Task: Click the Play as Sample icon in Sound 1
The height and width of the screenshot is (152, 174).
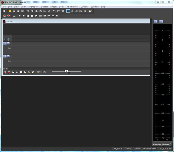Action: point(29,73)
